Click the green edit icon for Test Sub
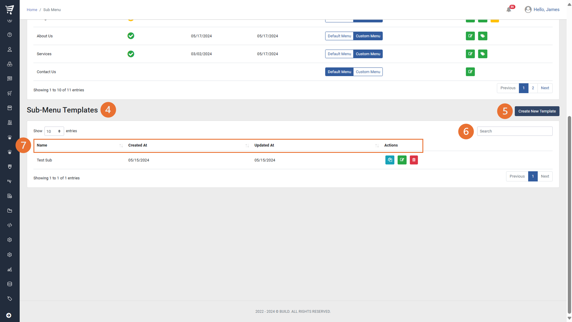The image size is (572, 322). click(x=402, y=160)
